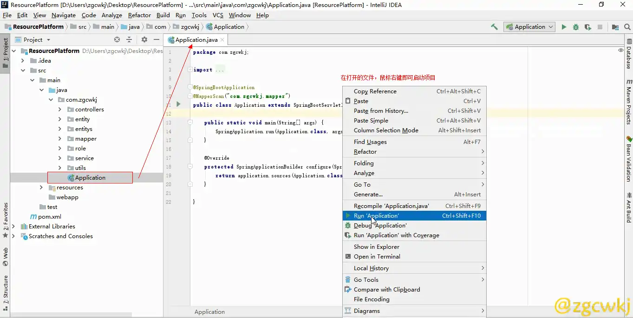The height and width of the screenshot is (318, 633).
Task: Open the Navigate menu
Action: [x=63, y=15]
